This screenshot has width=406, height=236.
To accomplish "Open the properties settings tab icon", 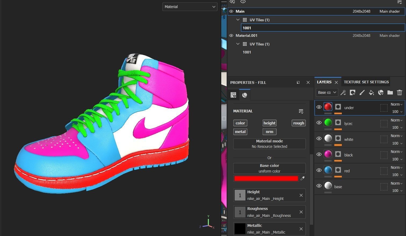I will pyautogui.click(x=233, y=95).
